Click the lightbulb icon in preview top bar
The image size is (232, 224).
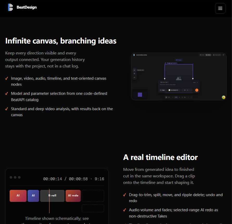point(223,55)
